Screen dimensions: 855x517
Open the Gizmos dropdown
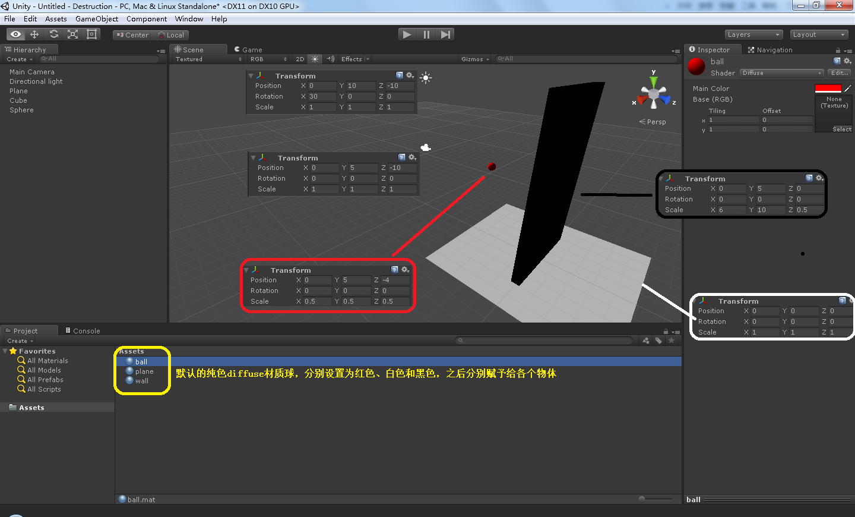pyautogui.click(x=475, y=59)
